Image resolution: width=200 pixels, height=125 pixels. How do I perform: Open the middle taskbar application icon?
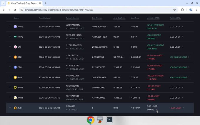(x=100, y=120)
